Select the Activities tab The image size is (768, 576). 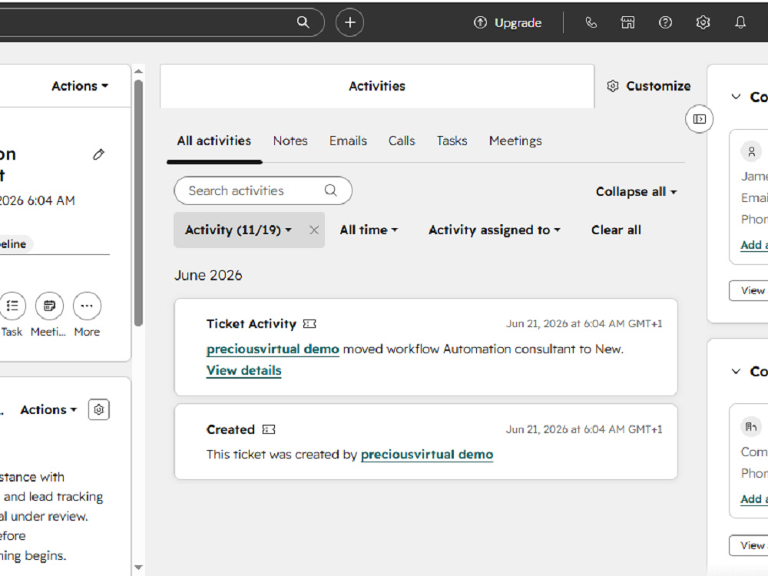pos(377,86)
